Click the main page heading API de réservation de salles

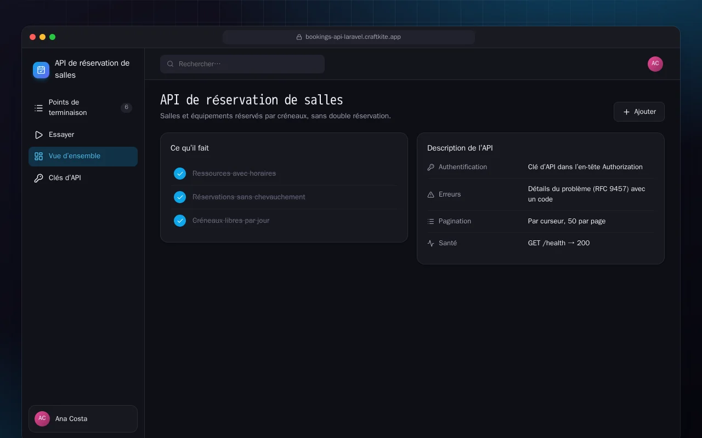click(x=252, y=100)
